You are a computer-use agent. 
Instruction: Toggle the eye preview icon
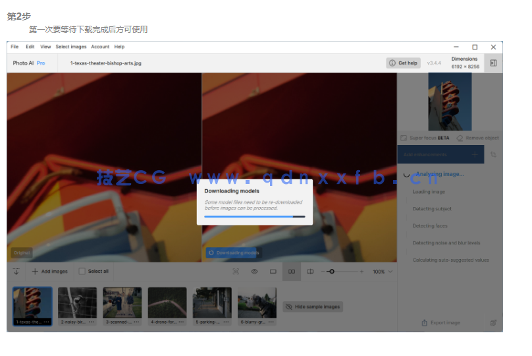tap(254, 272)
